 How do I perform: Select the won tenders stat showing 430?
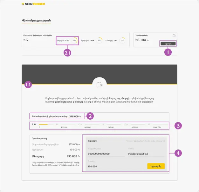[63, 41]
